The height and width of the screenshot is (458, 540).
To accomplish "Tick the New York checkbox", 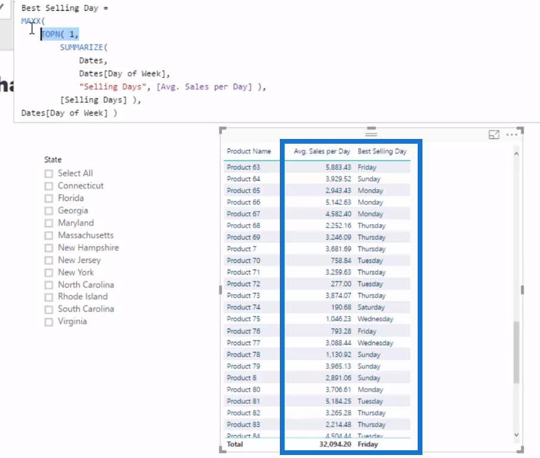I will click(48, 273).
